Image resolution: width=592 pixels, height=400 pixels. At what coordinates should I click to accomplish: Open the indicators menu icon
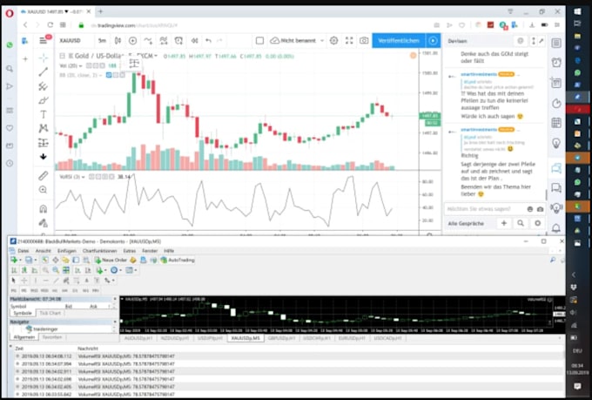(x=148, y=40)
